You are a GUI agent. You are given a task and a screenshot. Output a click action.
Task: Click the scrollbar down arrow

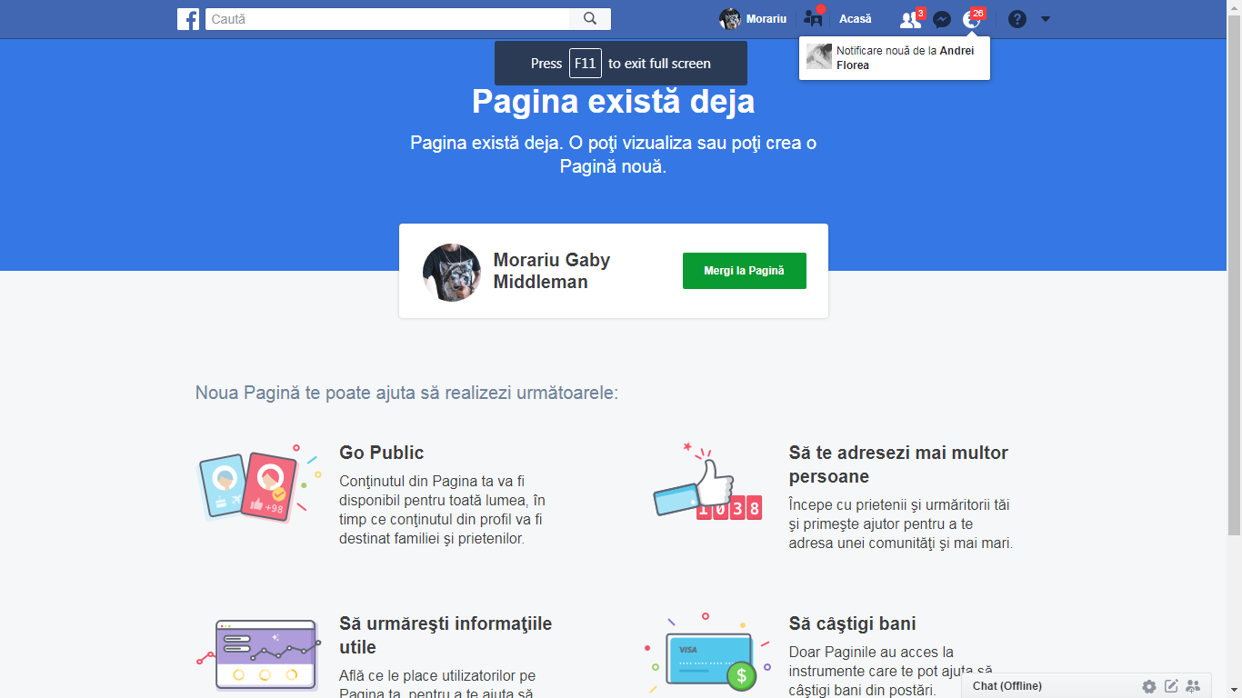pos(1234,691)
